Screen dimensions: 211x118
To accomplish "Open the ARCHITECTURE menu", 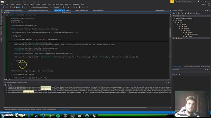I will [58, 4].
